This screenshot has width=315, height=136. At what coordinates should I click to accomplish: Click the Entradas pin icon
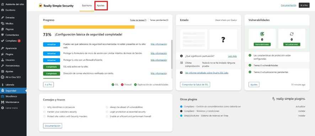2,18
